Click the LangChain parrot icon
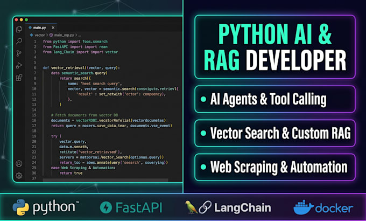 (191, 207)
